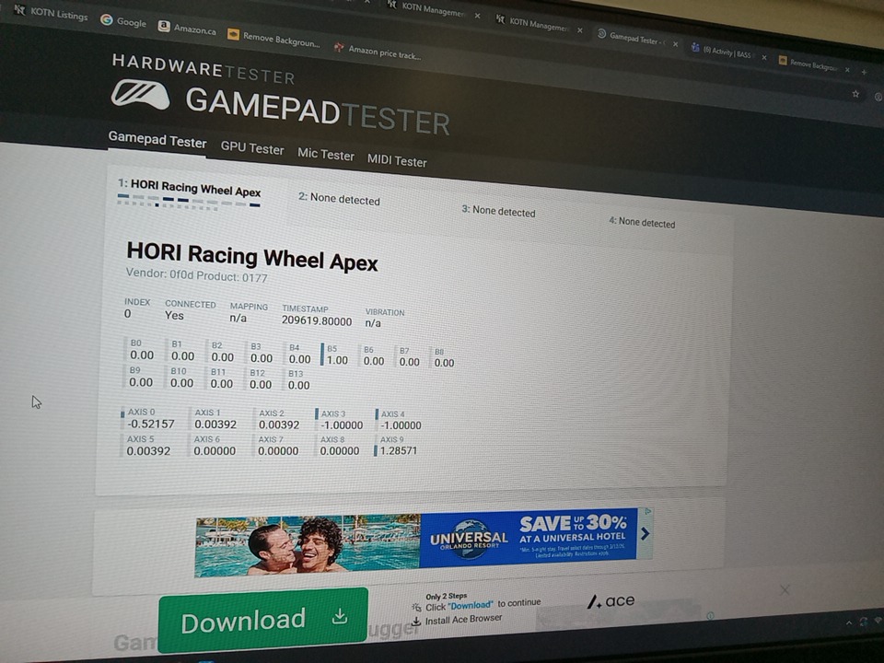This screenshot has height=663, width=884.
Task: Click the Google bookmark icon
Action: point(107,20)
